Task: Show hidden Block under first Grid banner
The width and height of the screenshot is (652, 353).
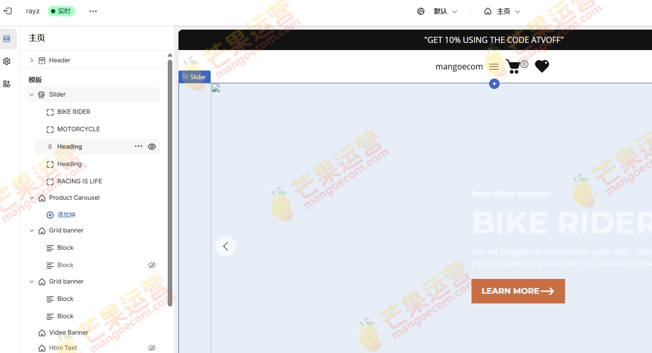Action: [x=152, y=265]
